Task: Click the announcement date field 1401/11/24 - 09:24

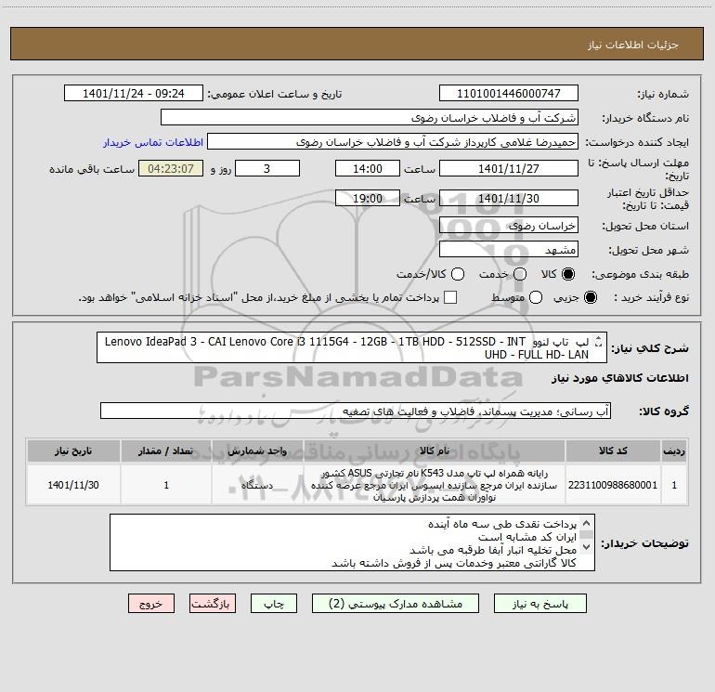Action: (x=134, y=93)
